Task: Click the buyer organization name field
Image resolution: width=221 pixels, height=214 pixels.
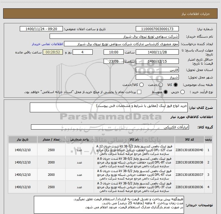Action: coord(114,36)
